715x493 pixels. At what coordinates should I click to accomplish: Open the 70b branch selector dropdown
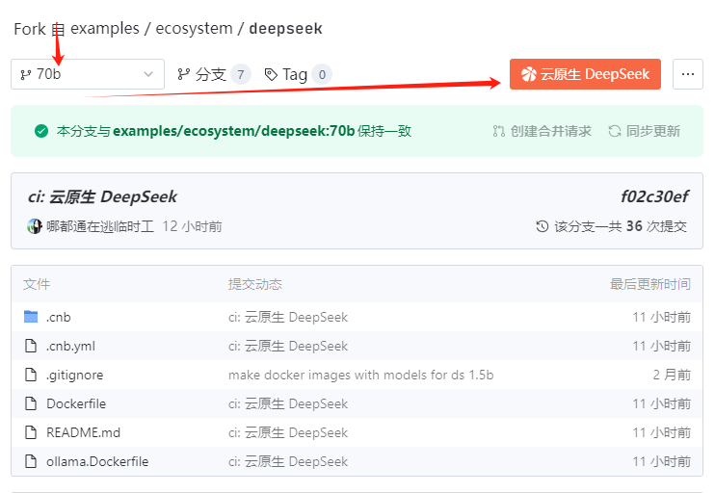(87, 74)
